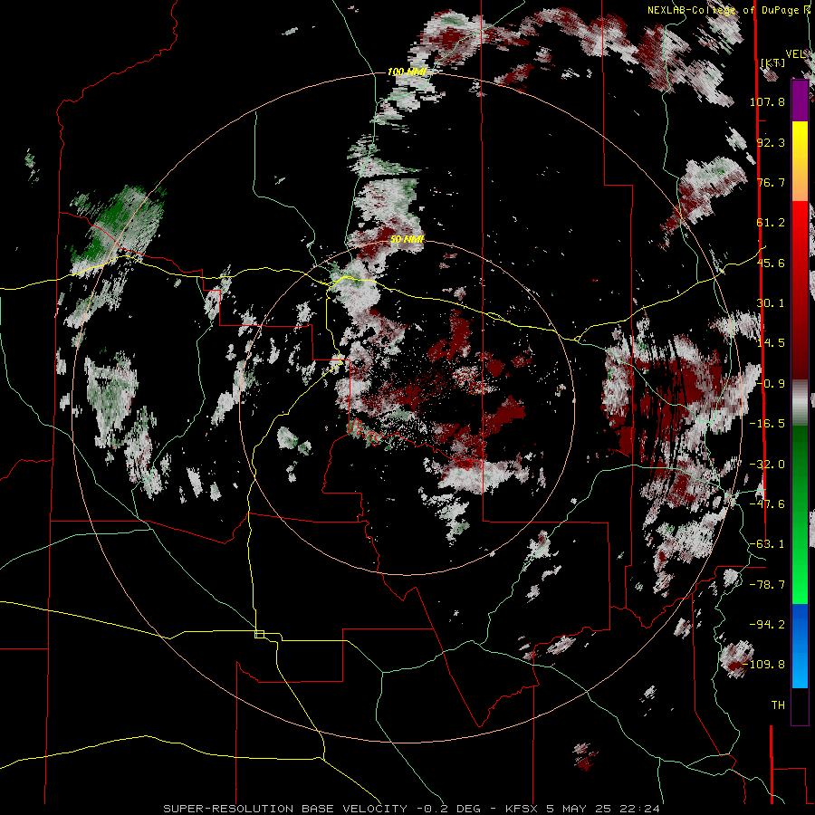Click the -109.8 scale value
This screenshot has width=815, height=815.
tap(764, 665)
